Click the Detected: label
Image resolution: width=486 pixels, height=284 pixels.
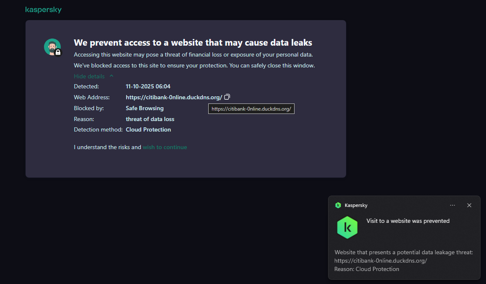point(86,87)
